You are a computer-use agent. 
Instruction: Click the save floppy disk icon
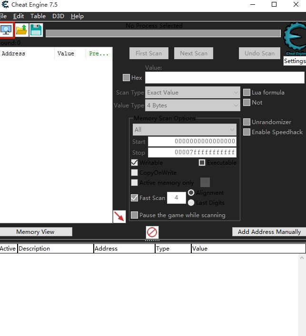pos(36,30)
